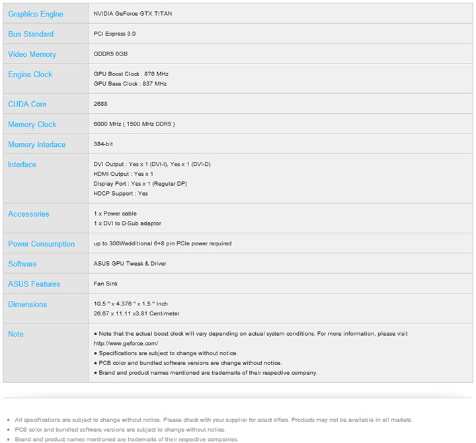The width and height of the screenshot is (476, 443).
Task: Select the Bus Standard label
Action: (x=31, y=34)
